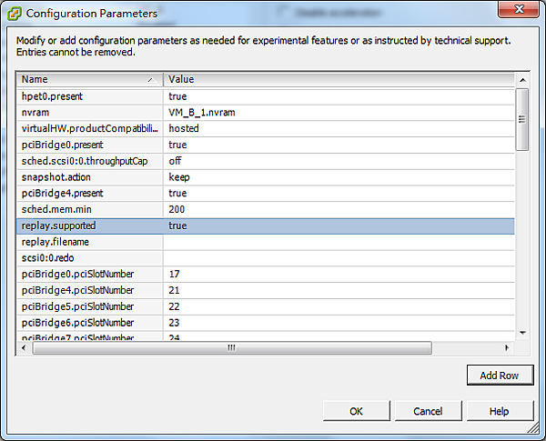Sort by the Name column header
Screen dimensions: 546x441
[x=89, y=79]
